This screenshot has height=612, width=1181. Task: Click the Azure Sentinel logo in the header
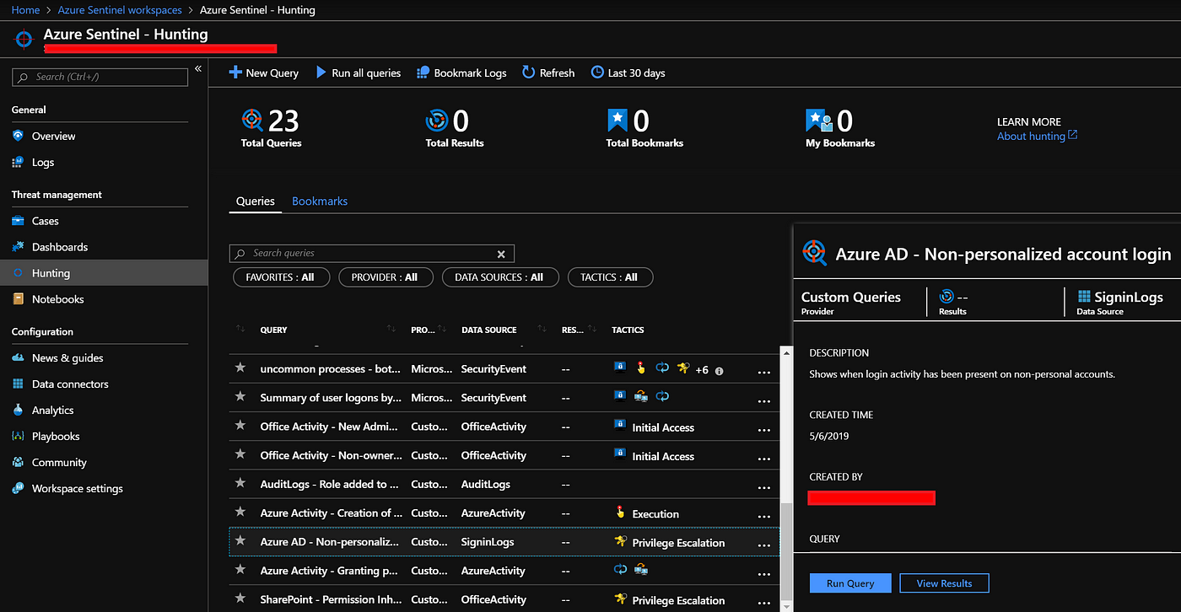click(x=25, y=39)
